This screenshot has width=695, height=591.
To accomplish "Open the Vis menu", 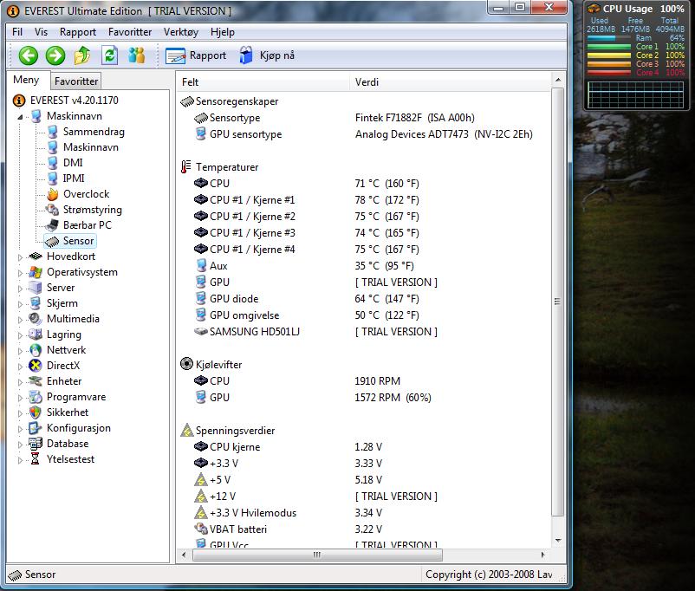I will pos(41,32).
